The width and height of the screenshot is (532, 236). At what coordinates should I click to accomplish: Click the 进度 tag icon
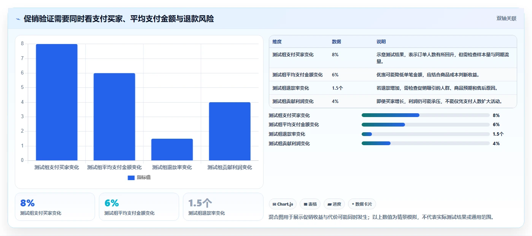click(x=329, y=204)
